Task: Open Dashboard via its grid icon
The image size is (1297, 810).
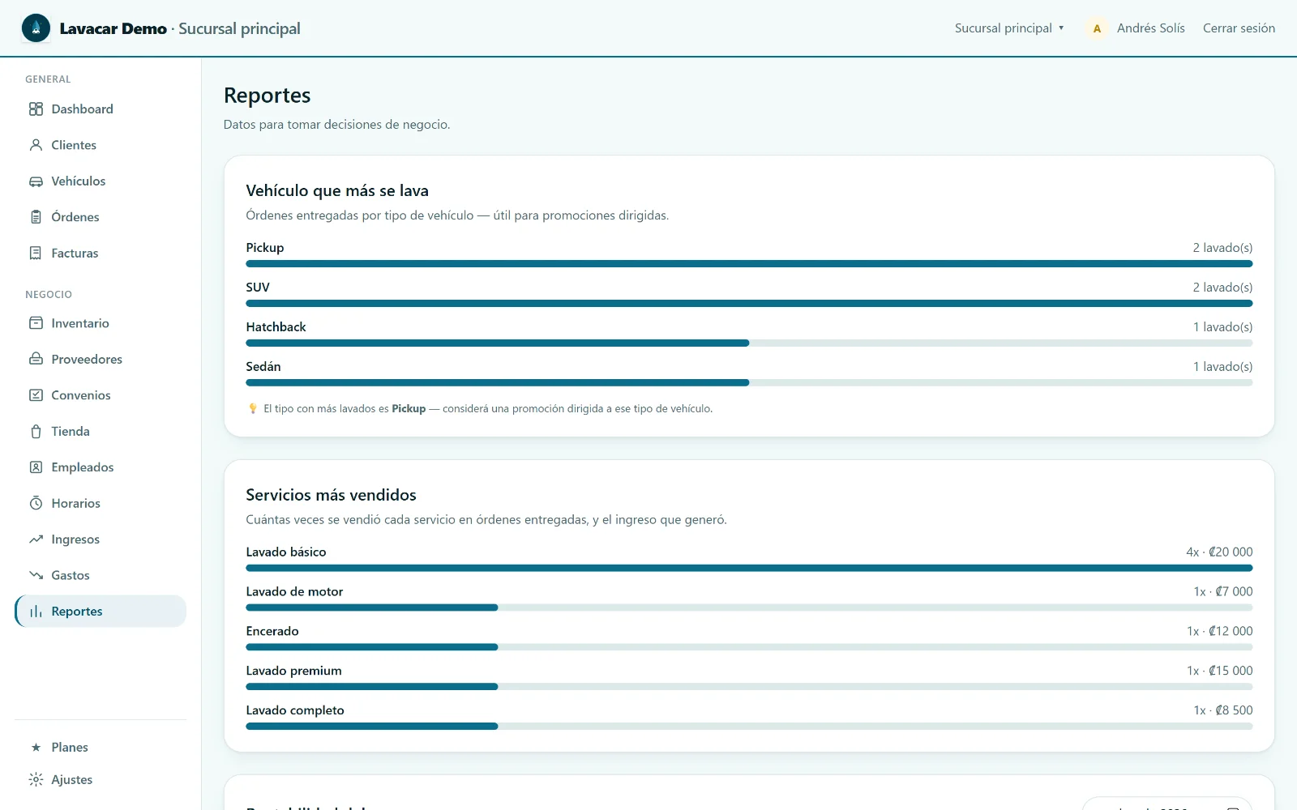Action: (36, 109)
